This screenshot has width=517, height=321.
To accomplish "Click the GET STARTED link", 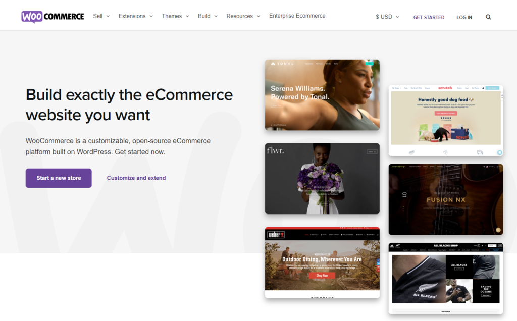I will tap(429, 17).
